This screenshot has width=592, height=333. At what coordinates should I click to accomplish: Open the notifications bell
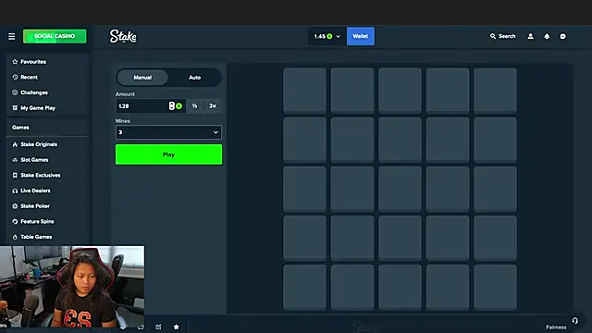[x=547, y=36]
